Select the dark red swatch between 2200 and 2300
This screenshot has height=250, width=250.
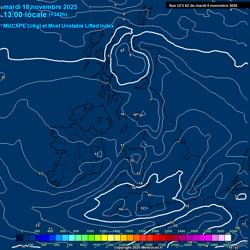pyautogui.click(x=169, y=238)
